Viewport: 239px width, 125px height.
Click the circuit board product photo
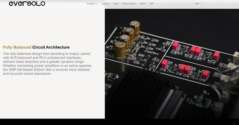pos(172,64)
